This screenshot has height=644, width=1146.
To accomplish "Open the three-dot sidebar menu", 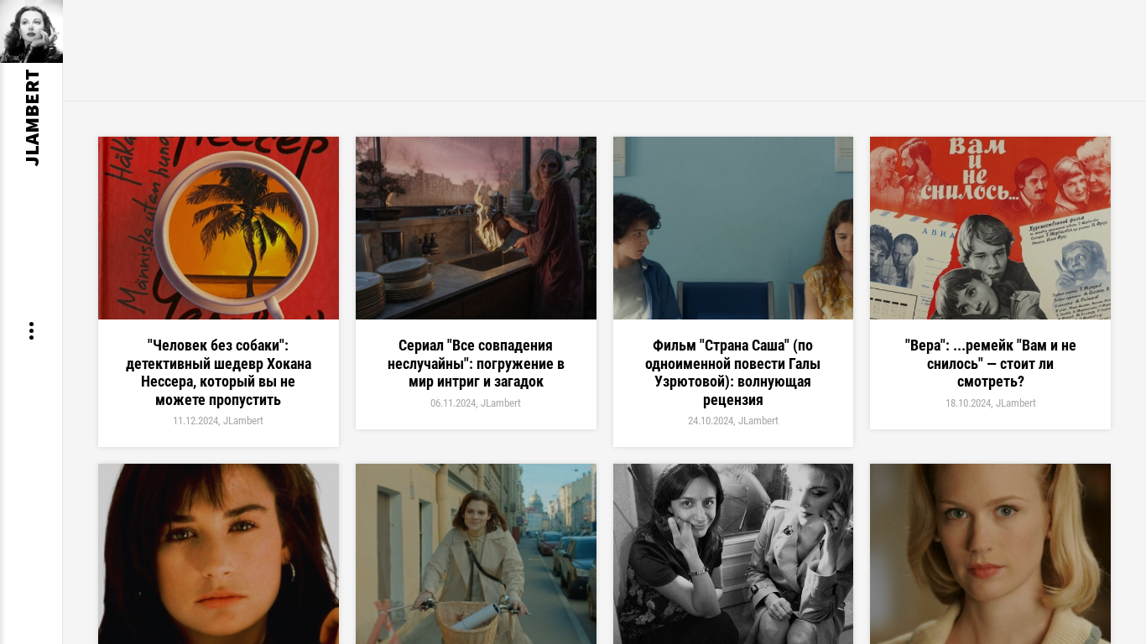I will pyautogui.click(x=31, y=330).
